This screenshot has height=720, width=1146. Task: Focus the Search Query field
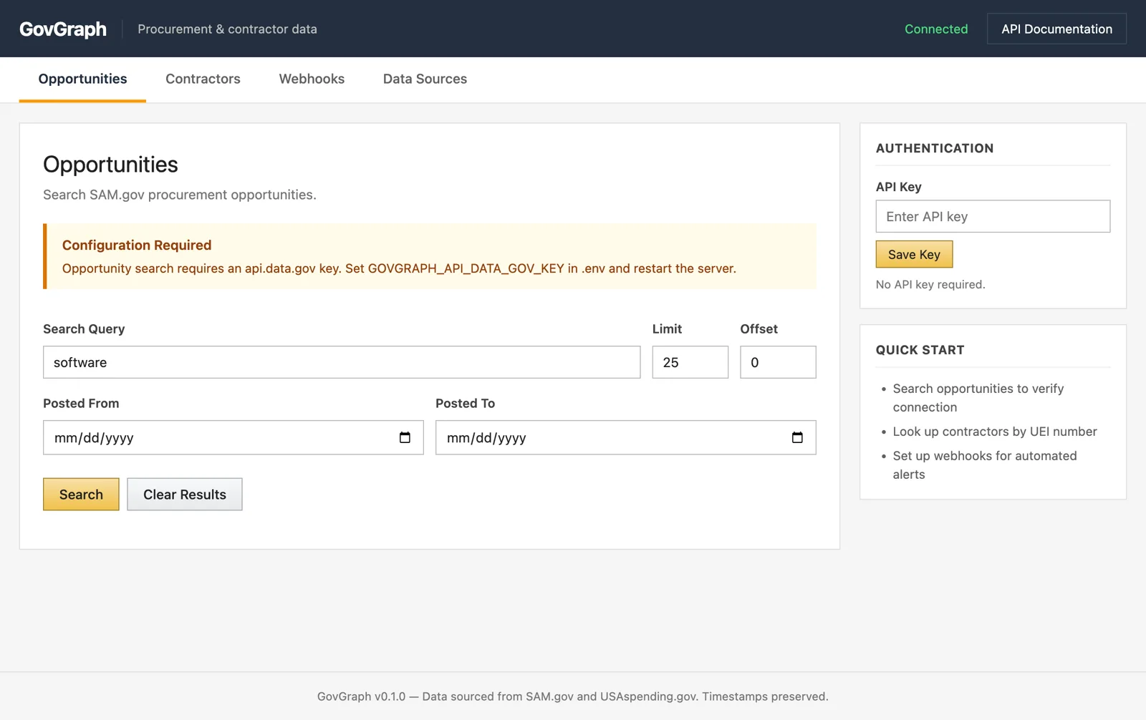pyautogui.click(x=342, y=362)
